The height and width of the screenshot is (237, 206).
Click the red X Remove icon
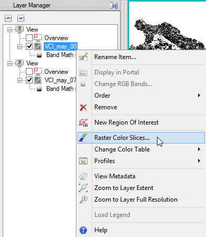pyautogui.click(x=83, y=107)
